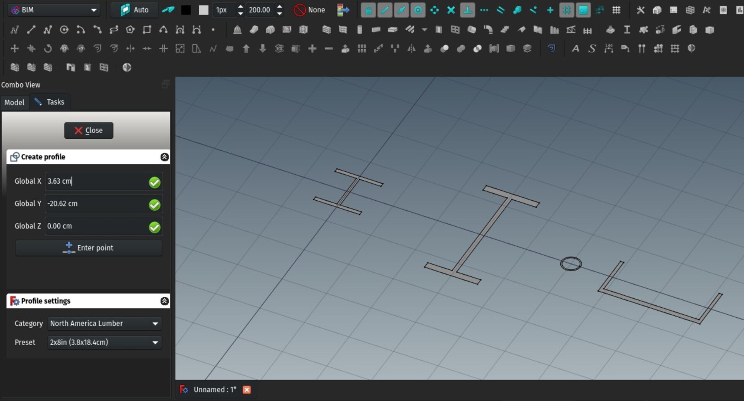Toggle Snap Center

click(418, 10)
